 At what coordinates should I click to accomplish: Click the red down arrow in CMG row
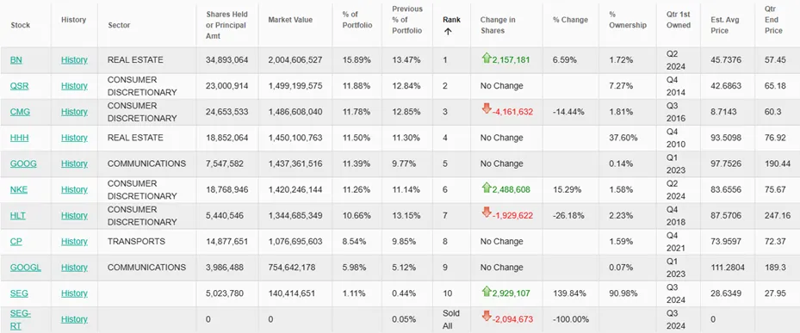(x=487, y=108)
